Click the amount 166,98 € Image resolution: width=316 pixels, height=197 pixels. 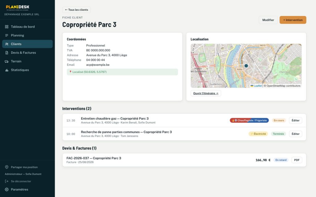[x=263, y=160]
